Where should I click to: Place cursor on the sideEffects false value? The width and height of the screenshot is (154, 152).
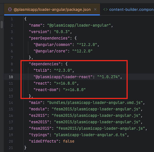[69, 141]
